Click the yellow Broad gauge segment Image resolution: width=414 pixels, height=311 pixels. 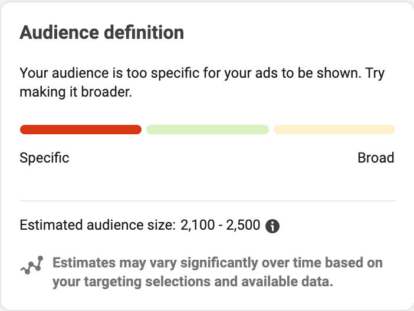click(x=334, y=130)
